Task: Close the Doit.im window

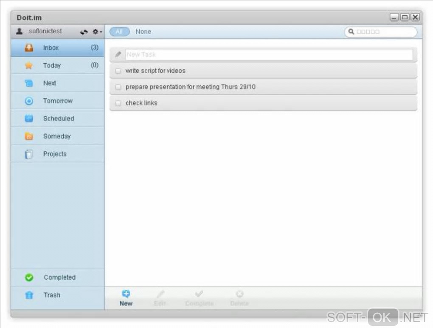Action: (x=415, y=17)
